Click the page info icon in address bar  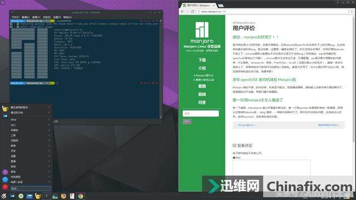pyautogui.click(x=199, y=11)
